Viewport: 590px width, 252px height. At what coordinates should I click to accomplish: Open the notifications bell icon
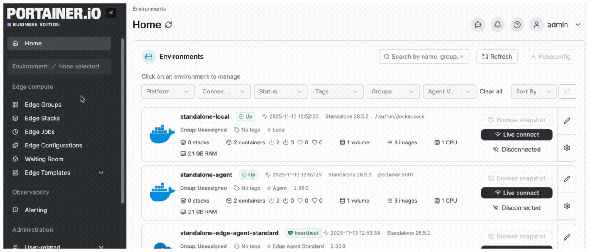click(x=497, y=25)
